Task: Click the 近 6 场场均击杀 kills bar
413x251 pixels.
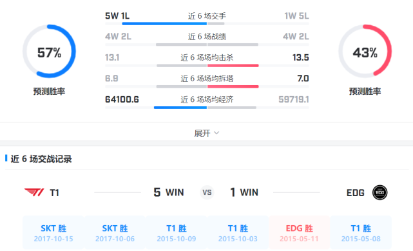Action: pos(207,65)
